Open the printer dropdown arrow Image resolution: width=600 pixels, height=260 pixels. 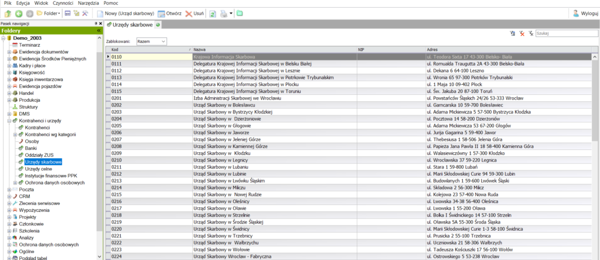coord(231,13)
